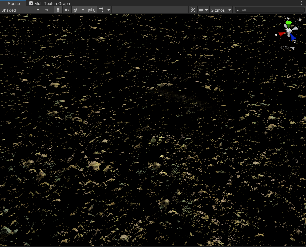306x247 pixels.
Task: Open the scene view camera settings icon
Action: click(x=201, y=10)
